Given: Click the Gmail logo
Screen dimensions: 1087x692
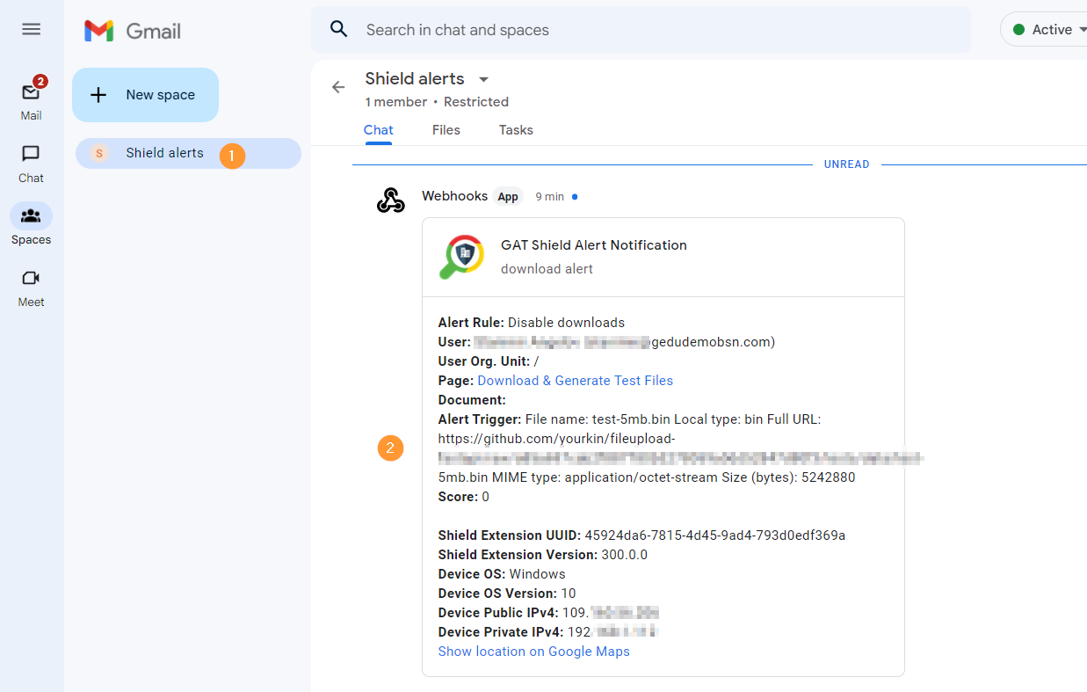Looking at the screenshot, I should pyautogui.click(x=133, y=31).
